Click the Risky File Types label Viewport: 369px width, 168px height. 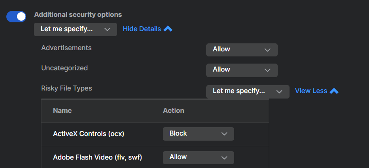tap(67, 88)
